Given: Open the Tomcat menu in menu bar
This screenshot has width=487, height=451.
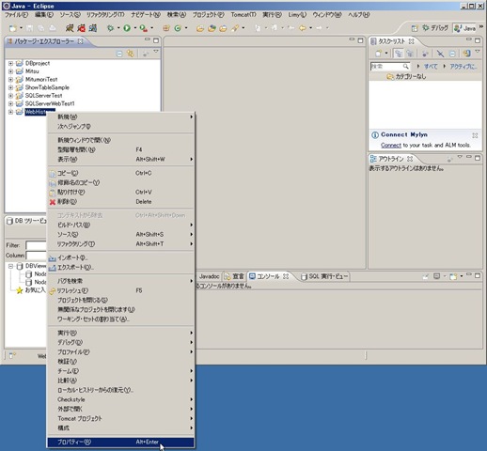Looking at the screenshot, I should click(x=243, y=15).
